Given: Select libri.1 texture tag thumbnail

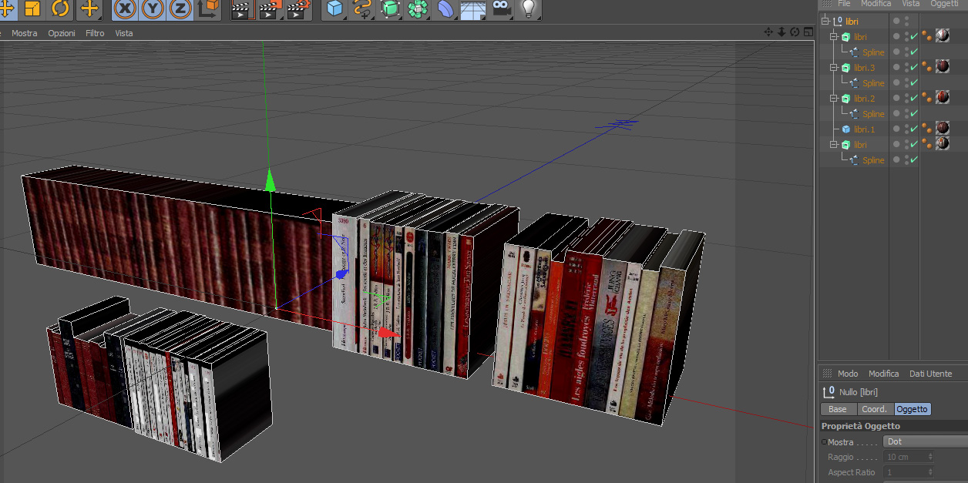Looking at the screenshot, I should (942, 128).
